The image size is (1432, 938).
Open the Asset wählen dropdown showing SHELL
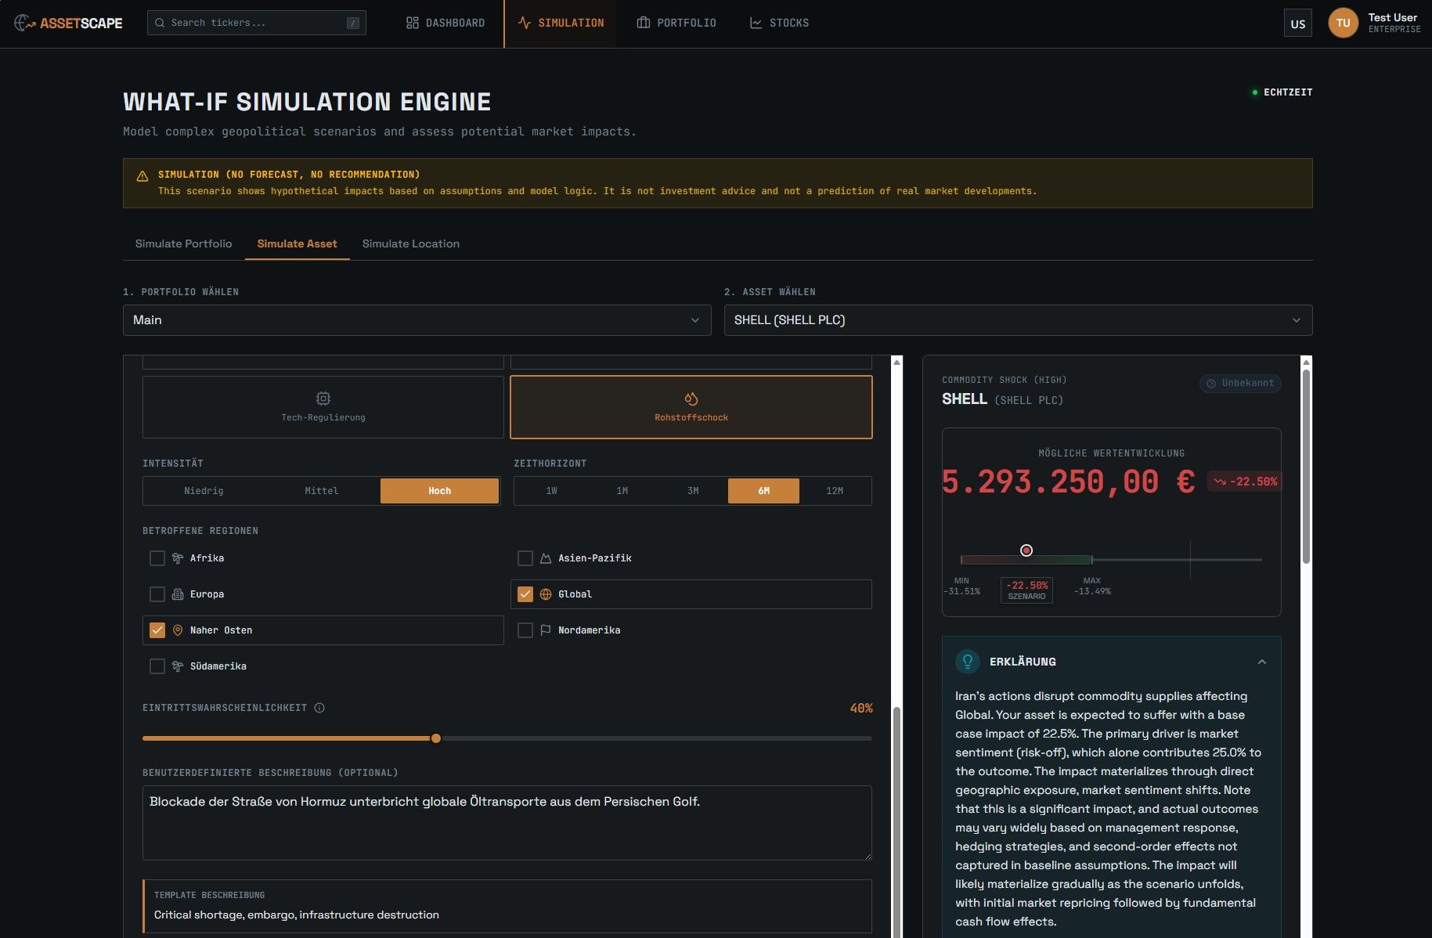1018,320
